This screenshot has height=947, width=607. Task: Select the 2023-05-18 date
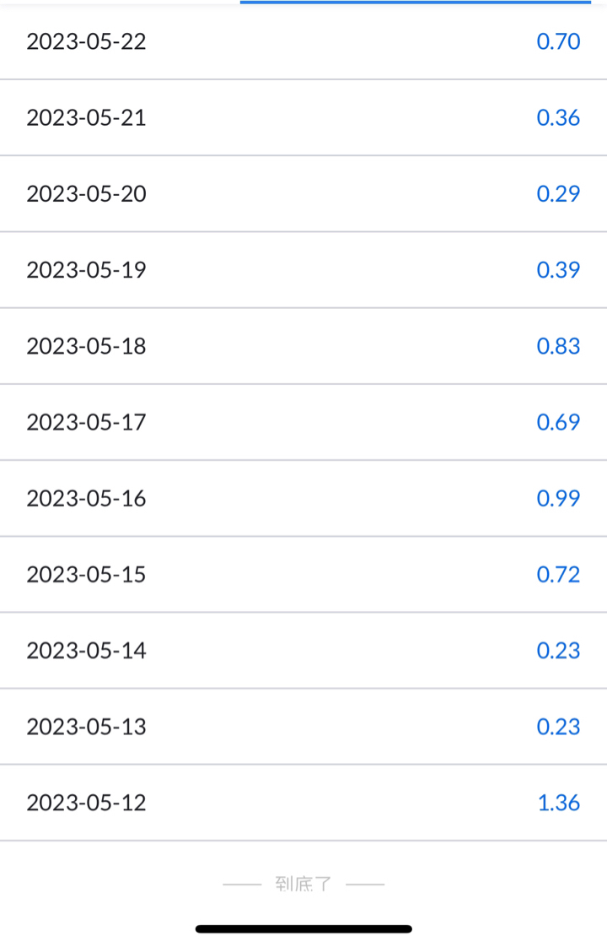pyautogui.click(x=86, y=346)
